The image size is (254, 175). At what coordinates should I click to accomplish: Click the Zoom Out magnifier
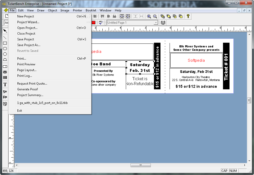pyautogui.click(x=155, y=16)
